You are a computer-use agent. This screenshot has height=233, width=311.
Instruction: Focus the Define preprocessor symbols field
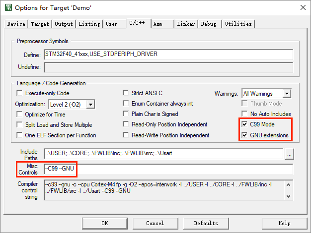coord(168,55)
